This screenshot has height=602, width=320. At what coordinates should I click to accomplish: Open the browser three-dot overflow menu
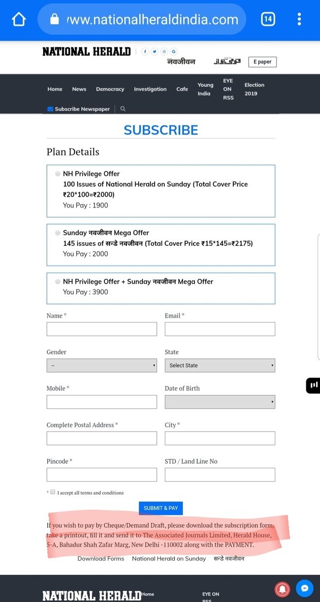(299, 19)
